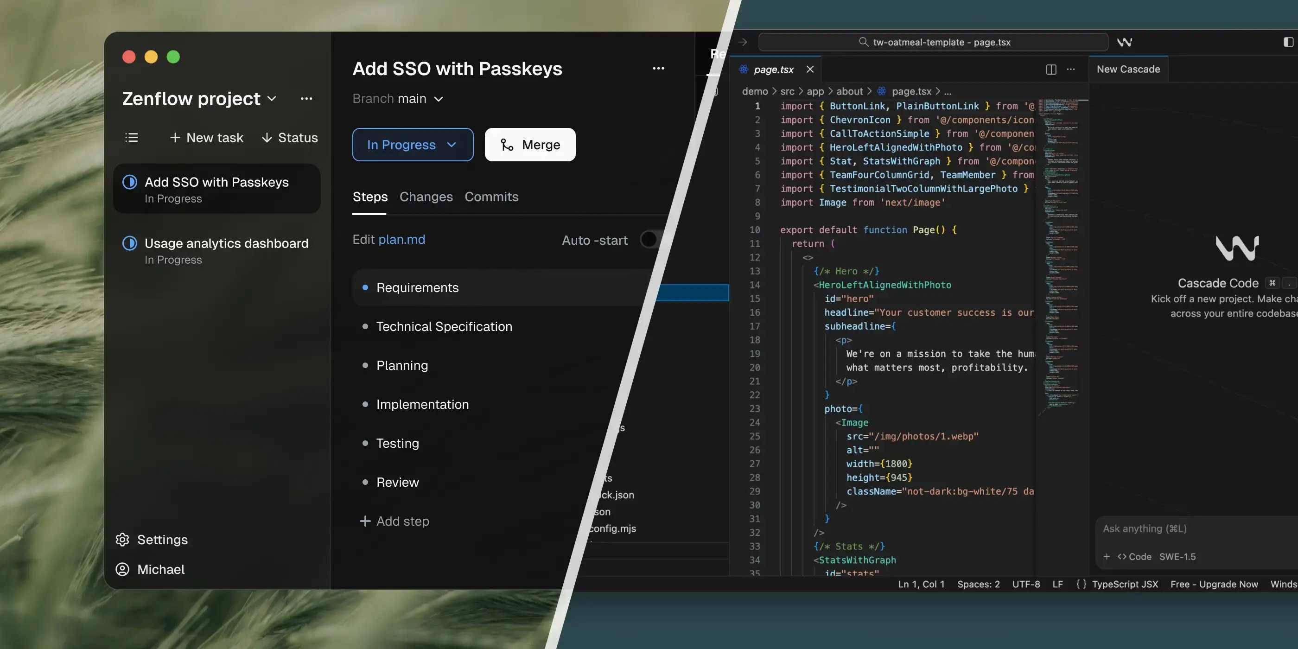Click Spaces: 2 in status bar

click(x=978, y=585)
